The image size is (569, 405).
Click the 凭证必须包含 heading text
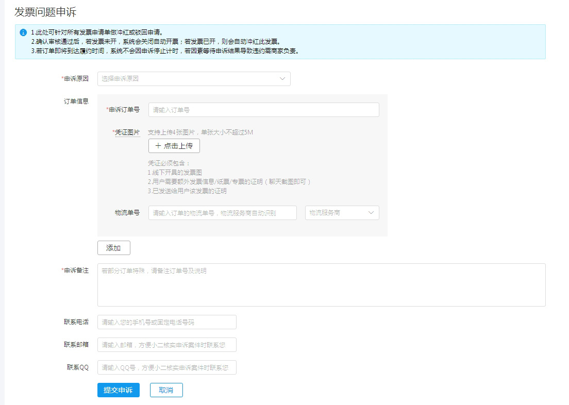(169, 163)
